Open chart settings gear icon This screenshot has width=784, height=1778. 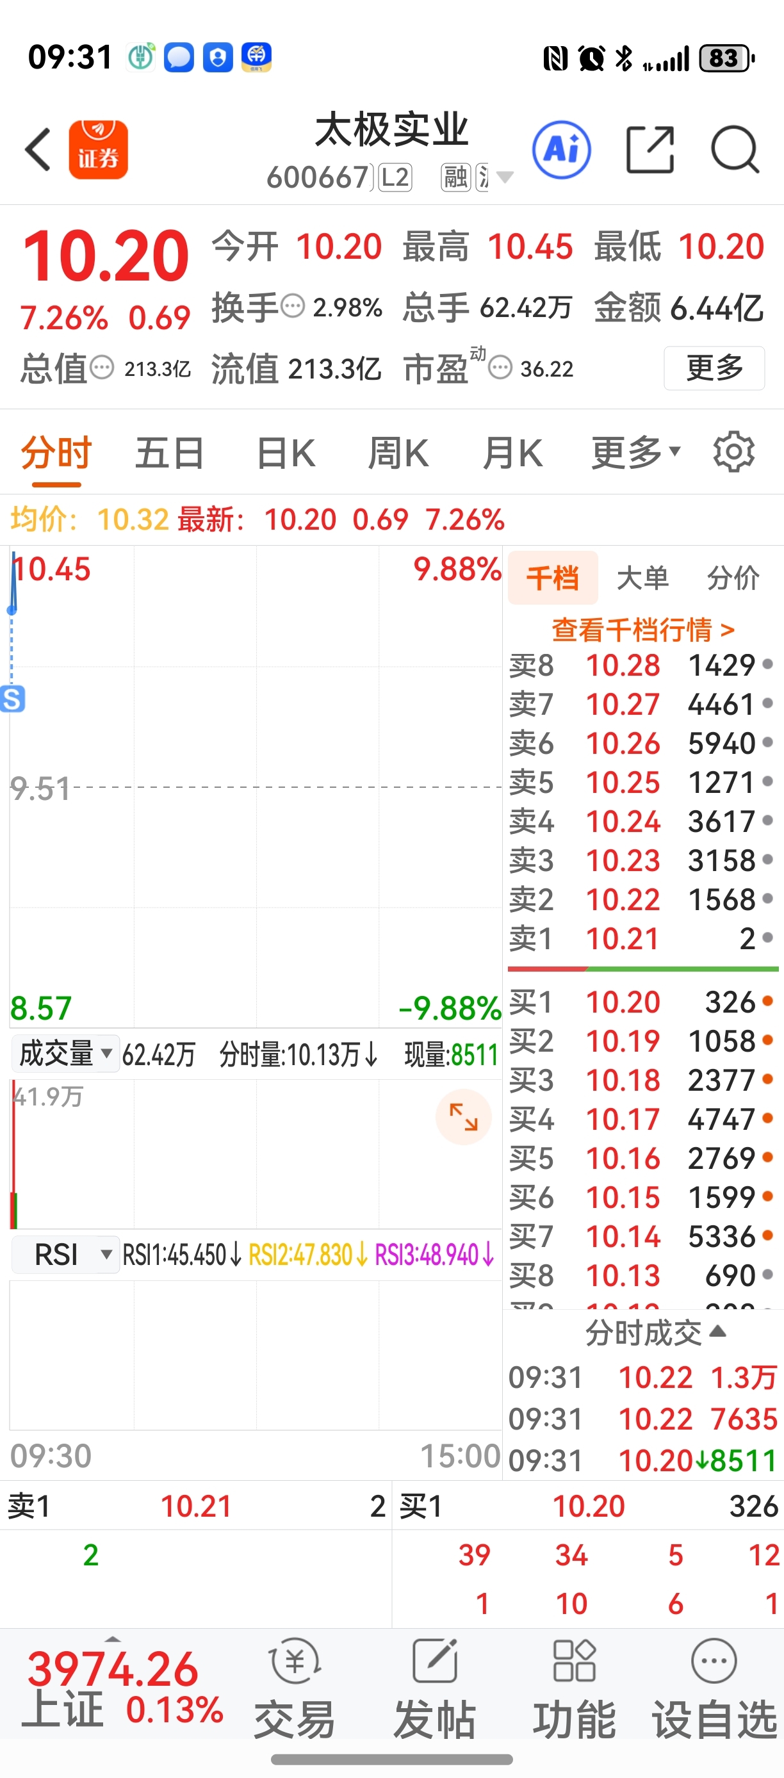(733, 452)
